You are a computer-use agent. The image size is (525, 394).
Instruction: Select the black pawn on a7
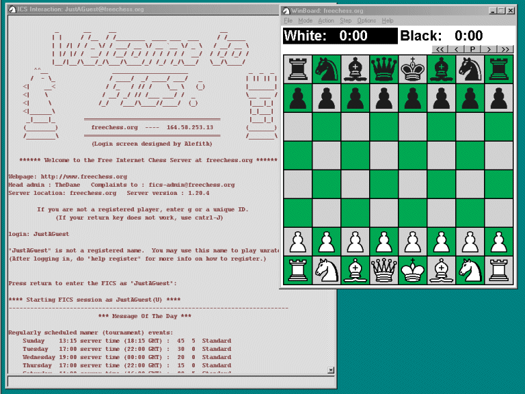pos(297,98)
